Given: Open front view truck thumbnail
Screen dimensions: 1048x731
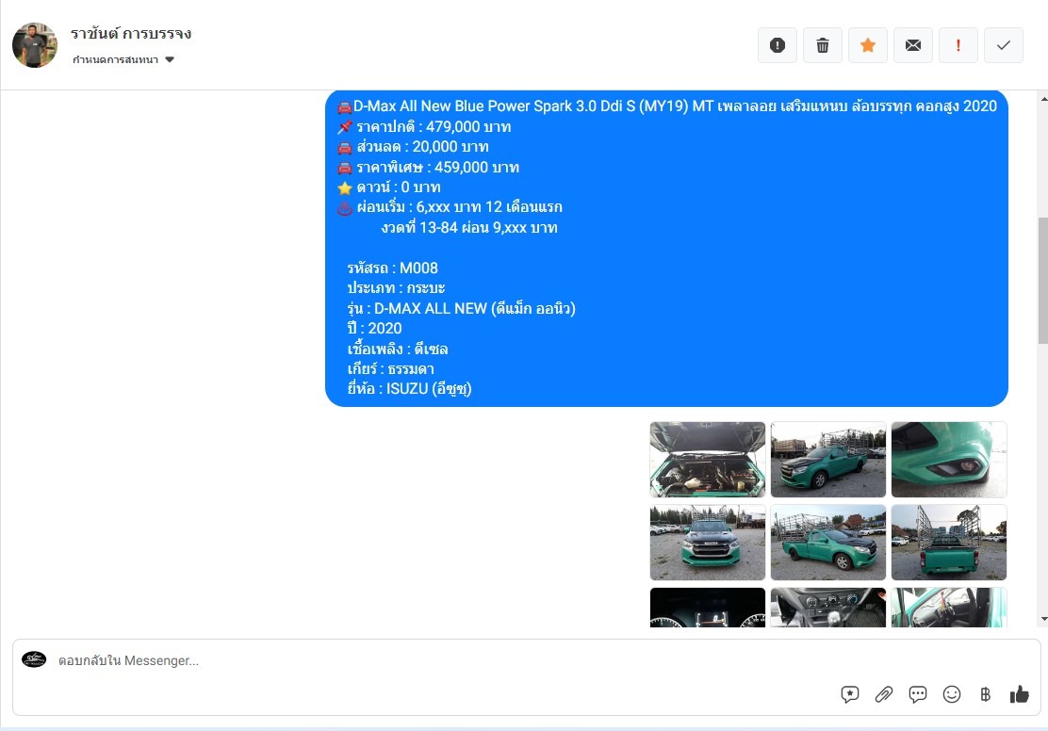Looking at the screenshot, I should [707, 543].
